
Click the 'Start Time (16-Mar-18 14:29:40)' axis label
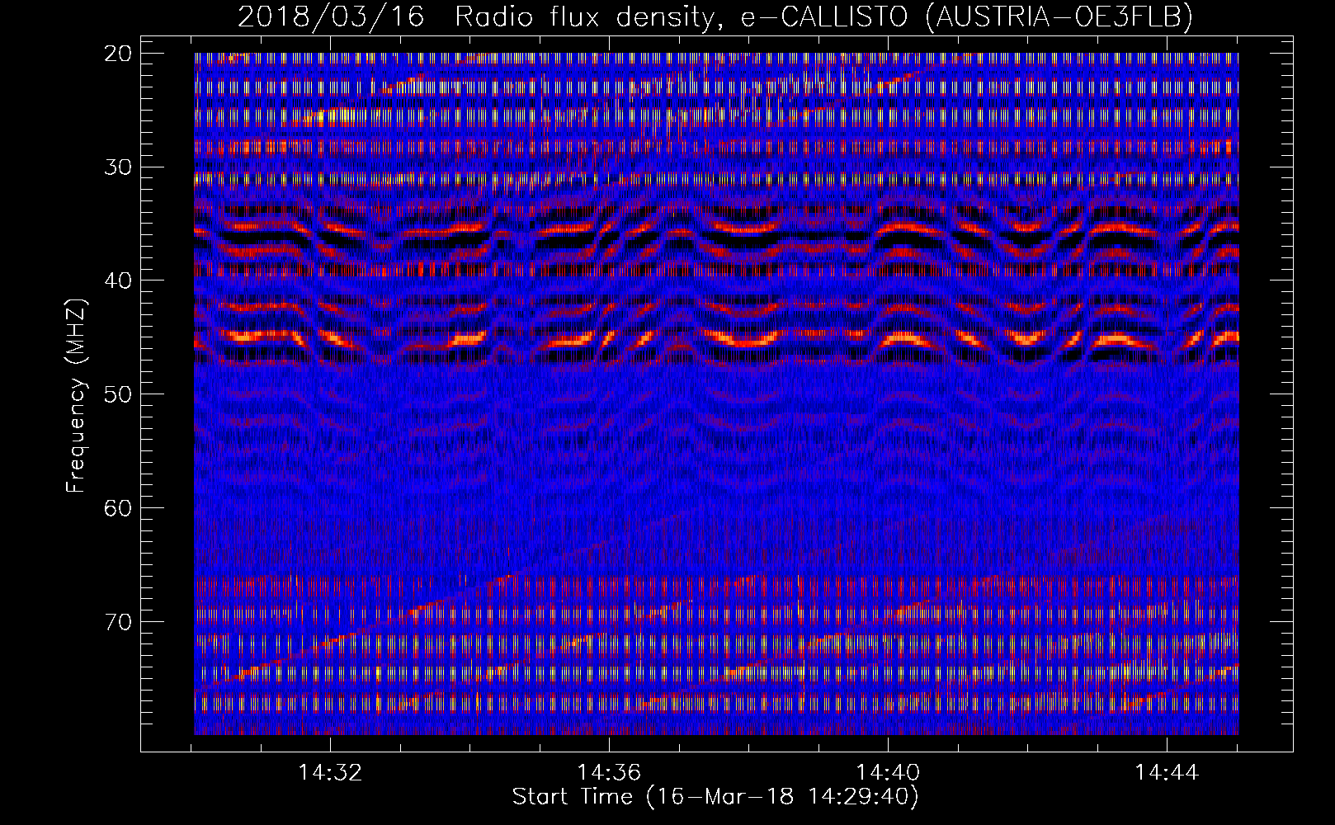[x=715, y=797]
